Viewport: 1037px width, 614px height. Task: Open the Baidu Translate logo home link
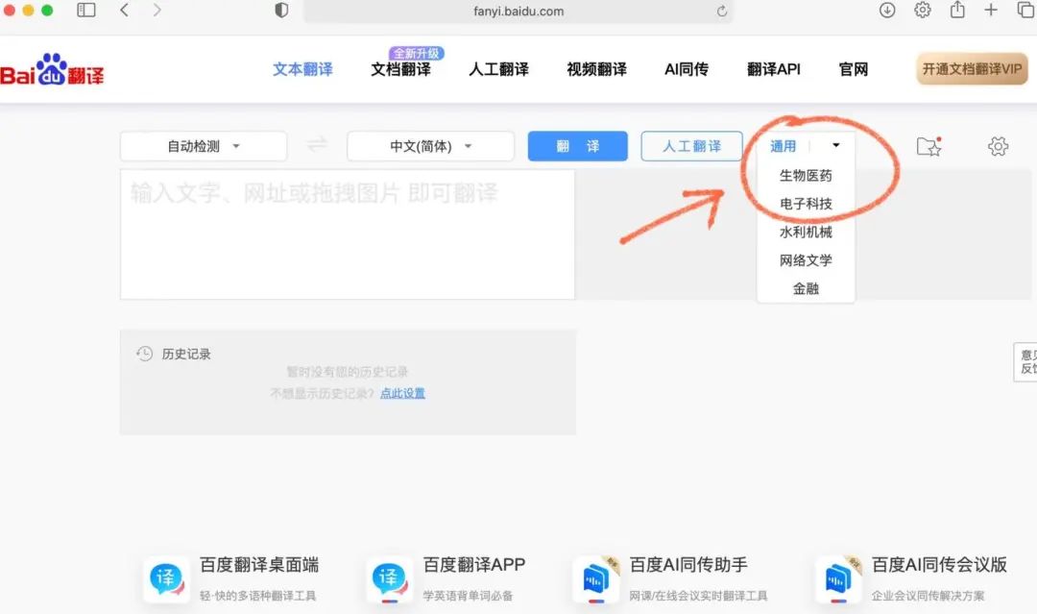coord(52,70)
